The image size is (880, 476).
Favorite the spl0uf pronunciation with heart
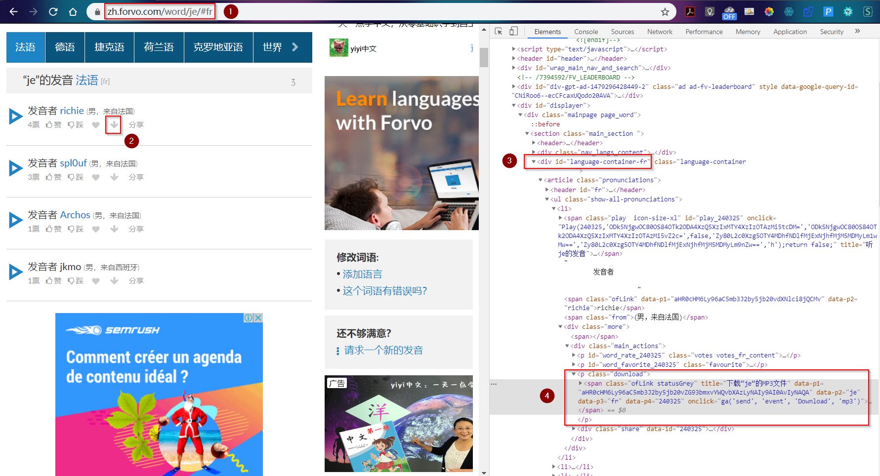96,177
